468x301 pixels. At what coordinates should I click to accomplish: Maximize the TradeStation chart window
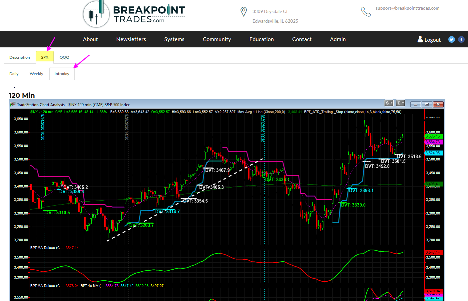click(x=427, y=104)
